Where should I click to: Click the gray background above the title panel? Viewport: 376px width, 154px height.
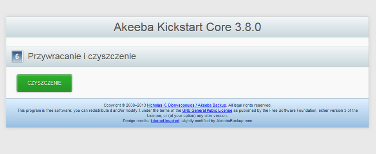point(188,8)
